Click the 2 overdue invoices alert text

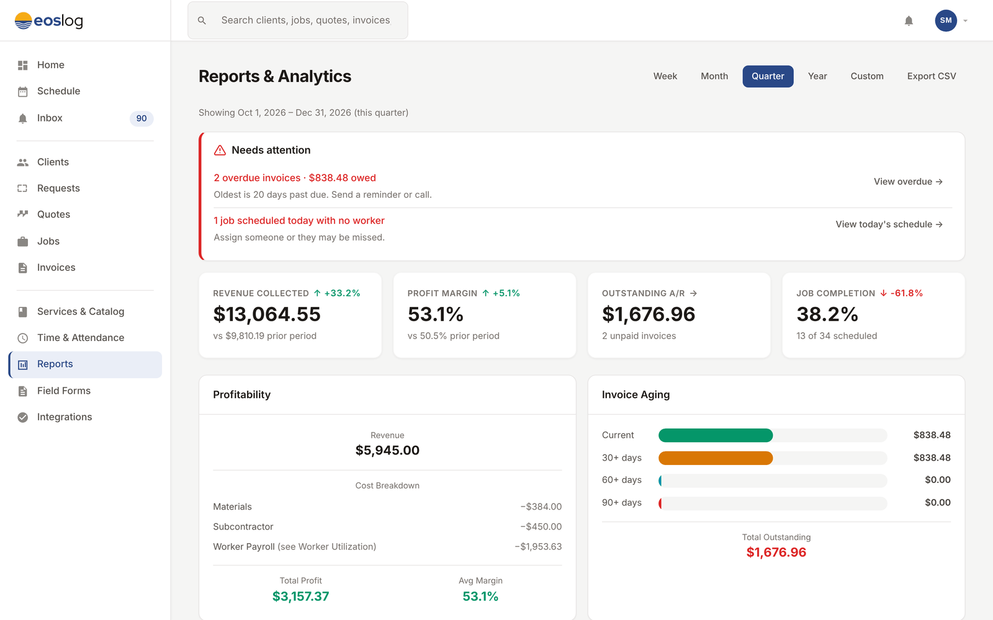click(295, 178)
